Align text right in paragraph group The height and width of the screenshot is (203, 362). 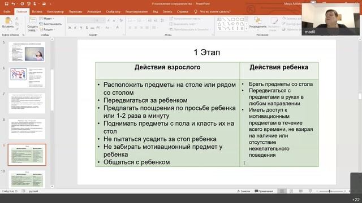141,28
